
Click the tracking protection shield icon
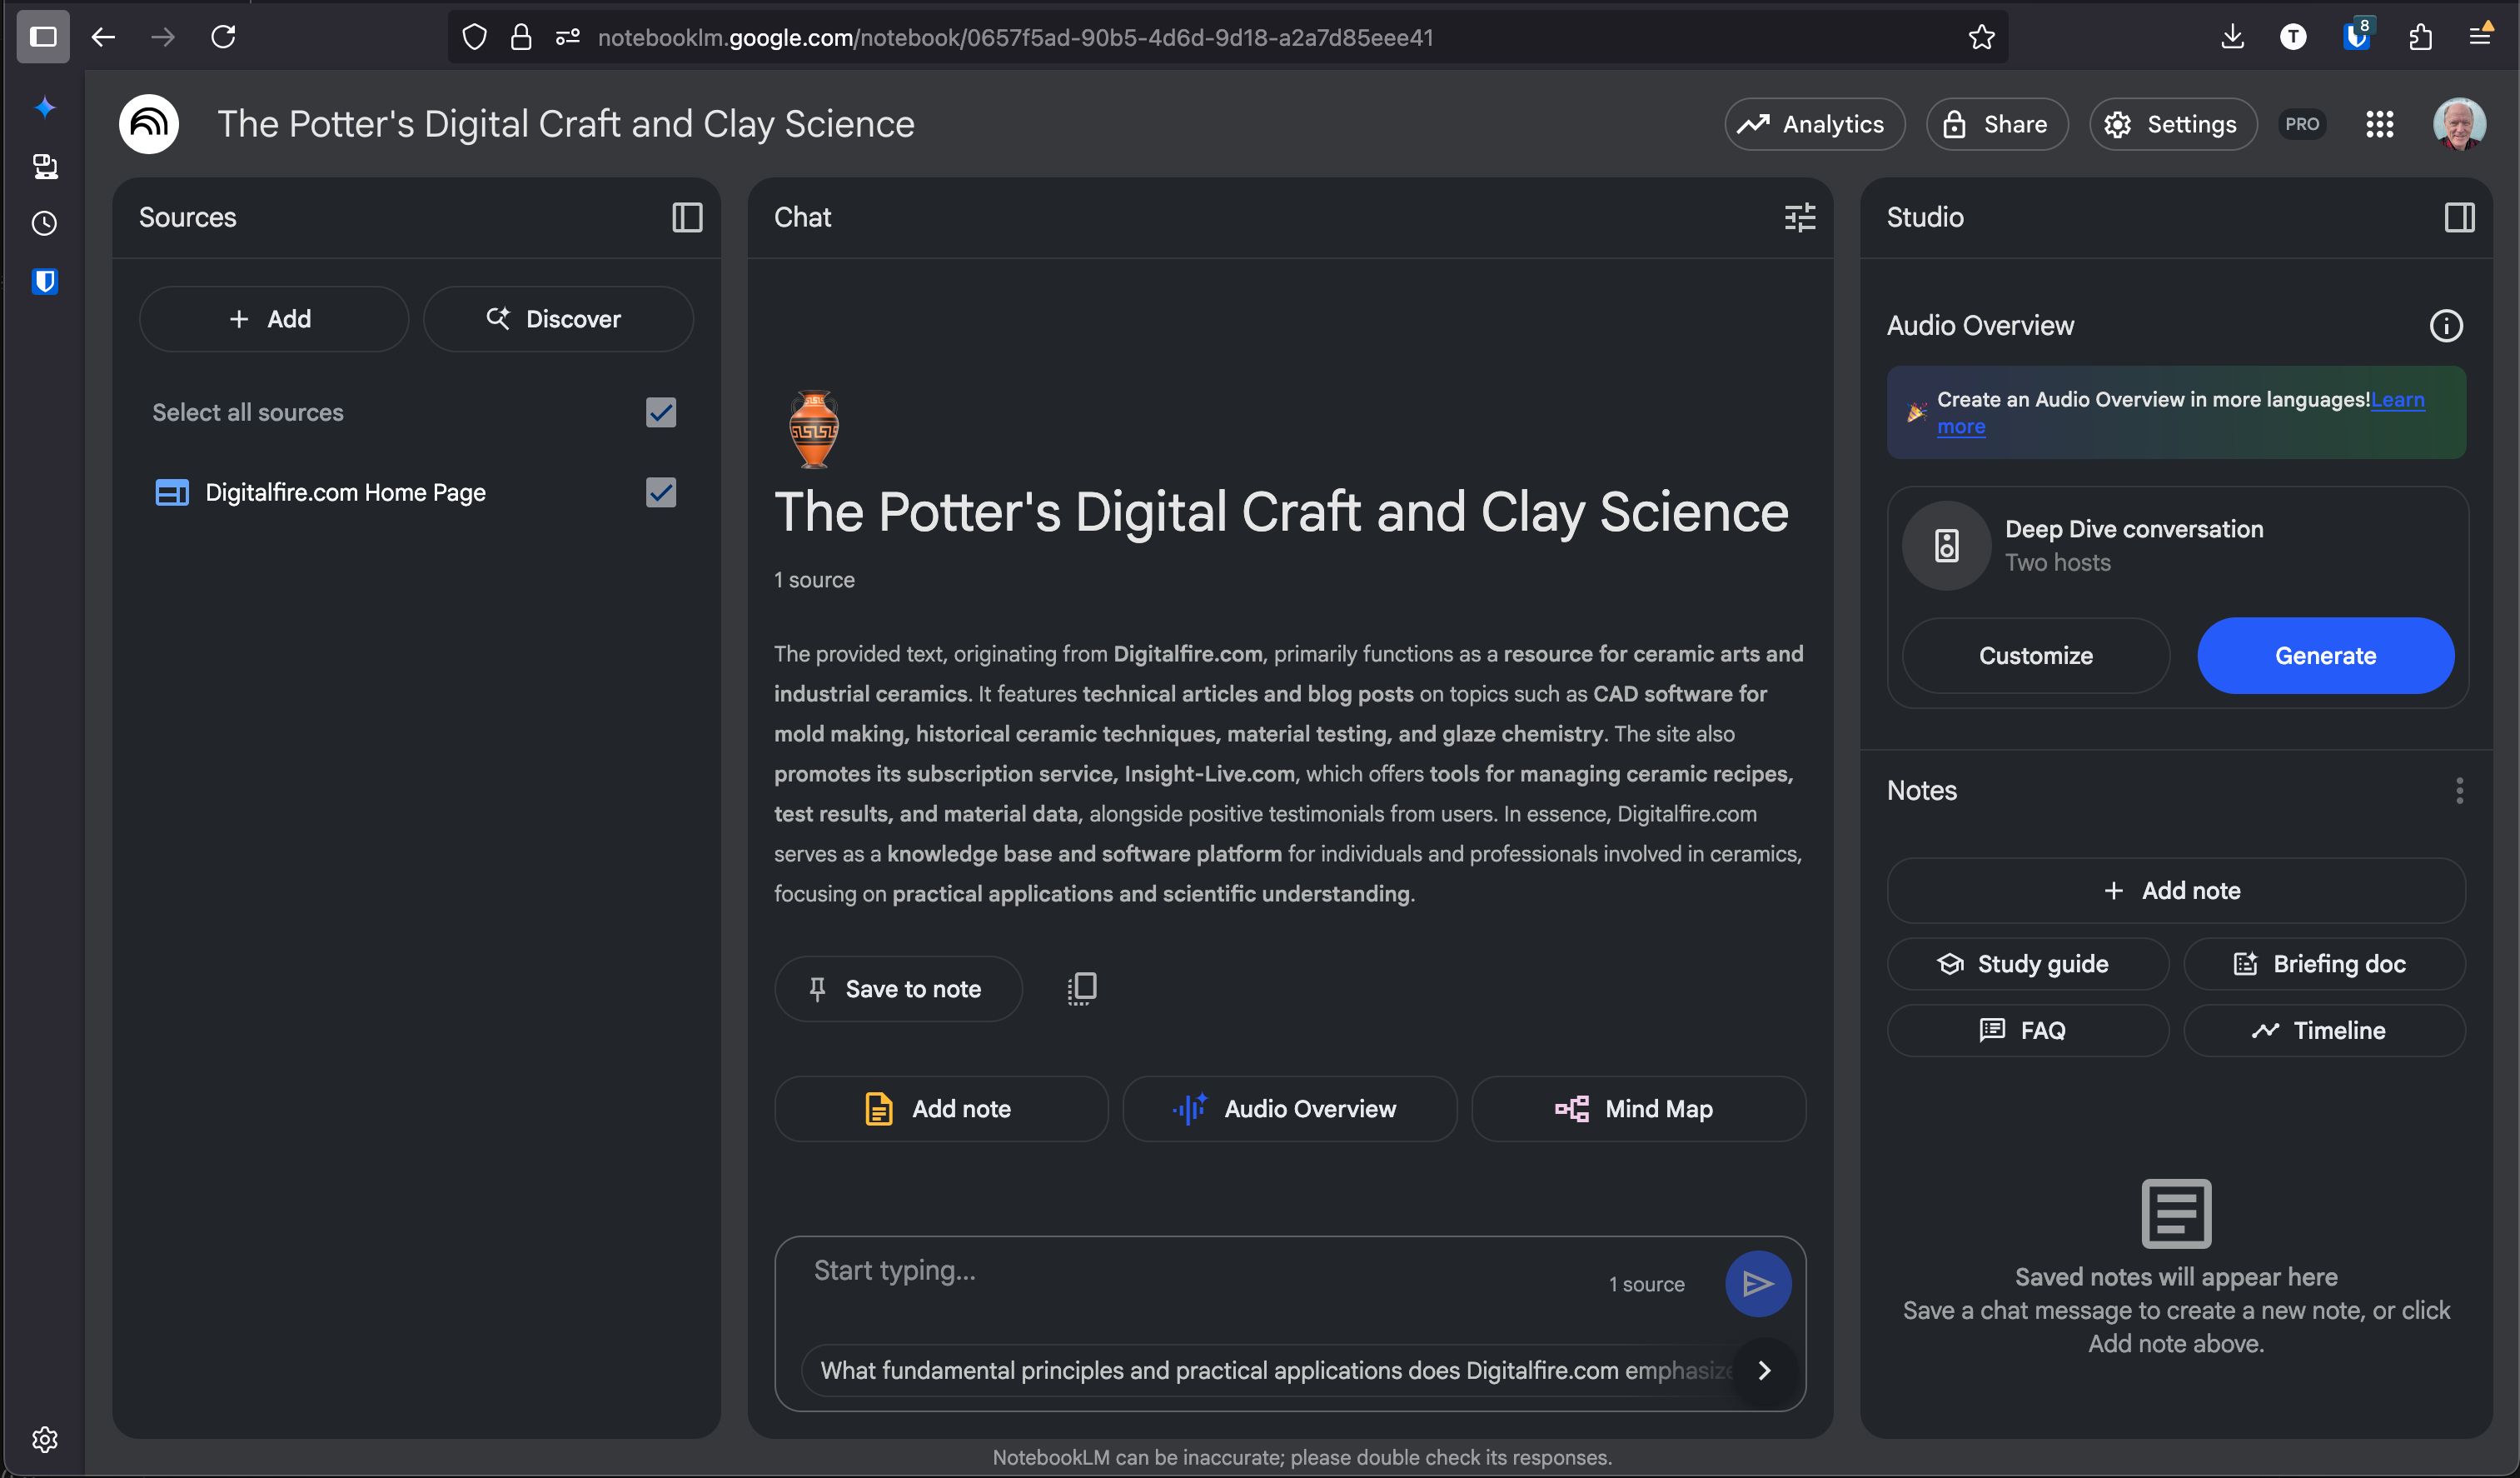pyautogui.click(x=474, y=37)
